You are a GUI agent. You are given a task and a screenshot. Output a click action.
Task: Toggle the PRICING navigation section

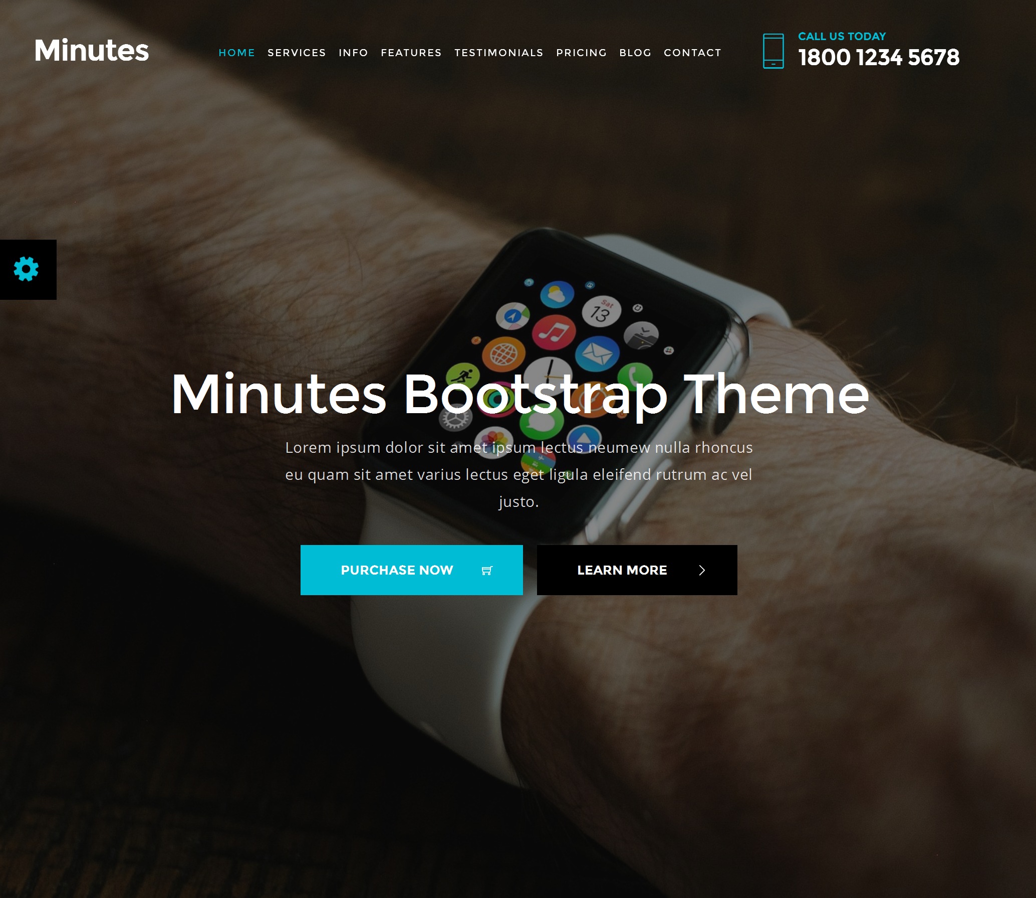(582, 52)
